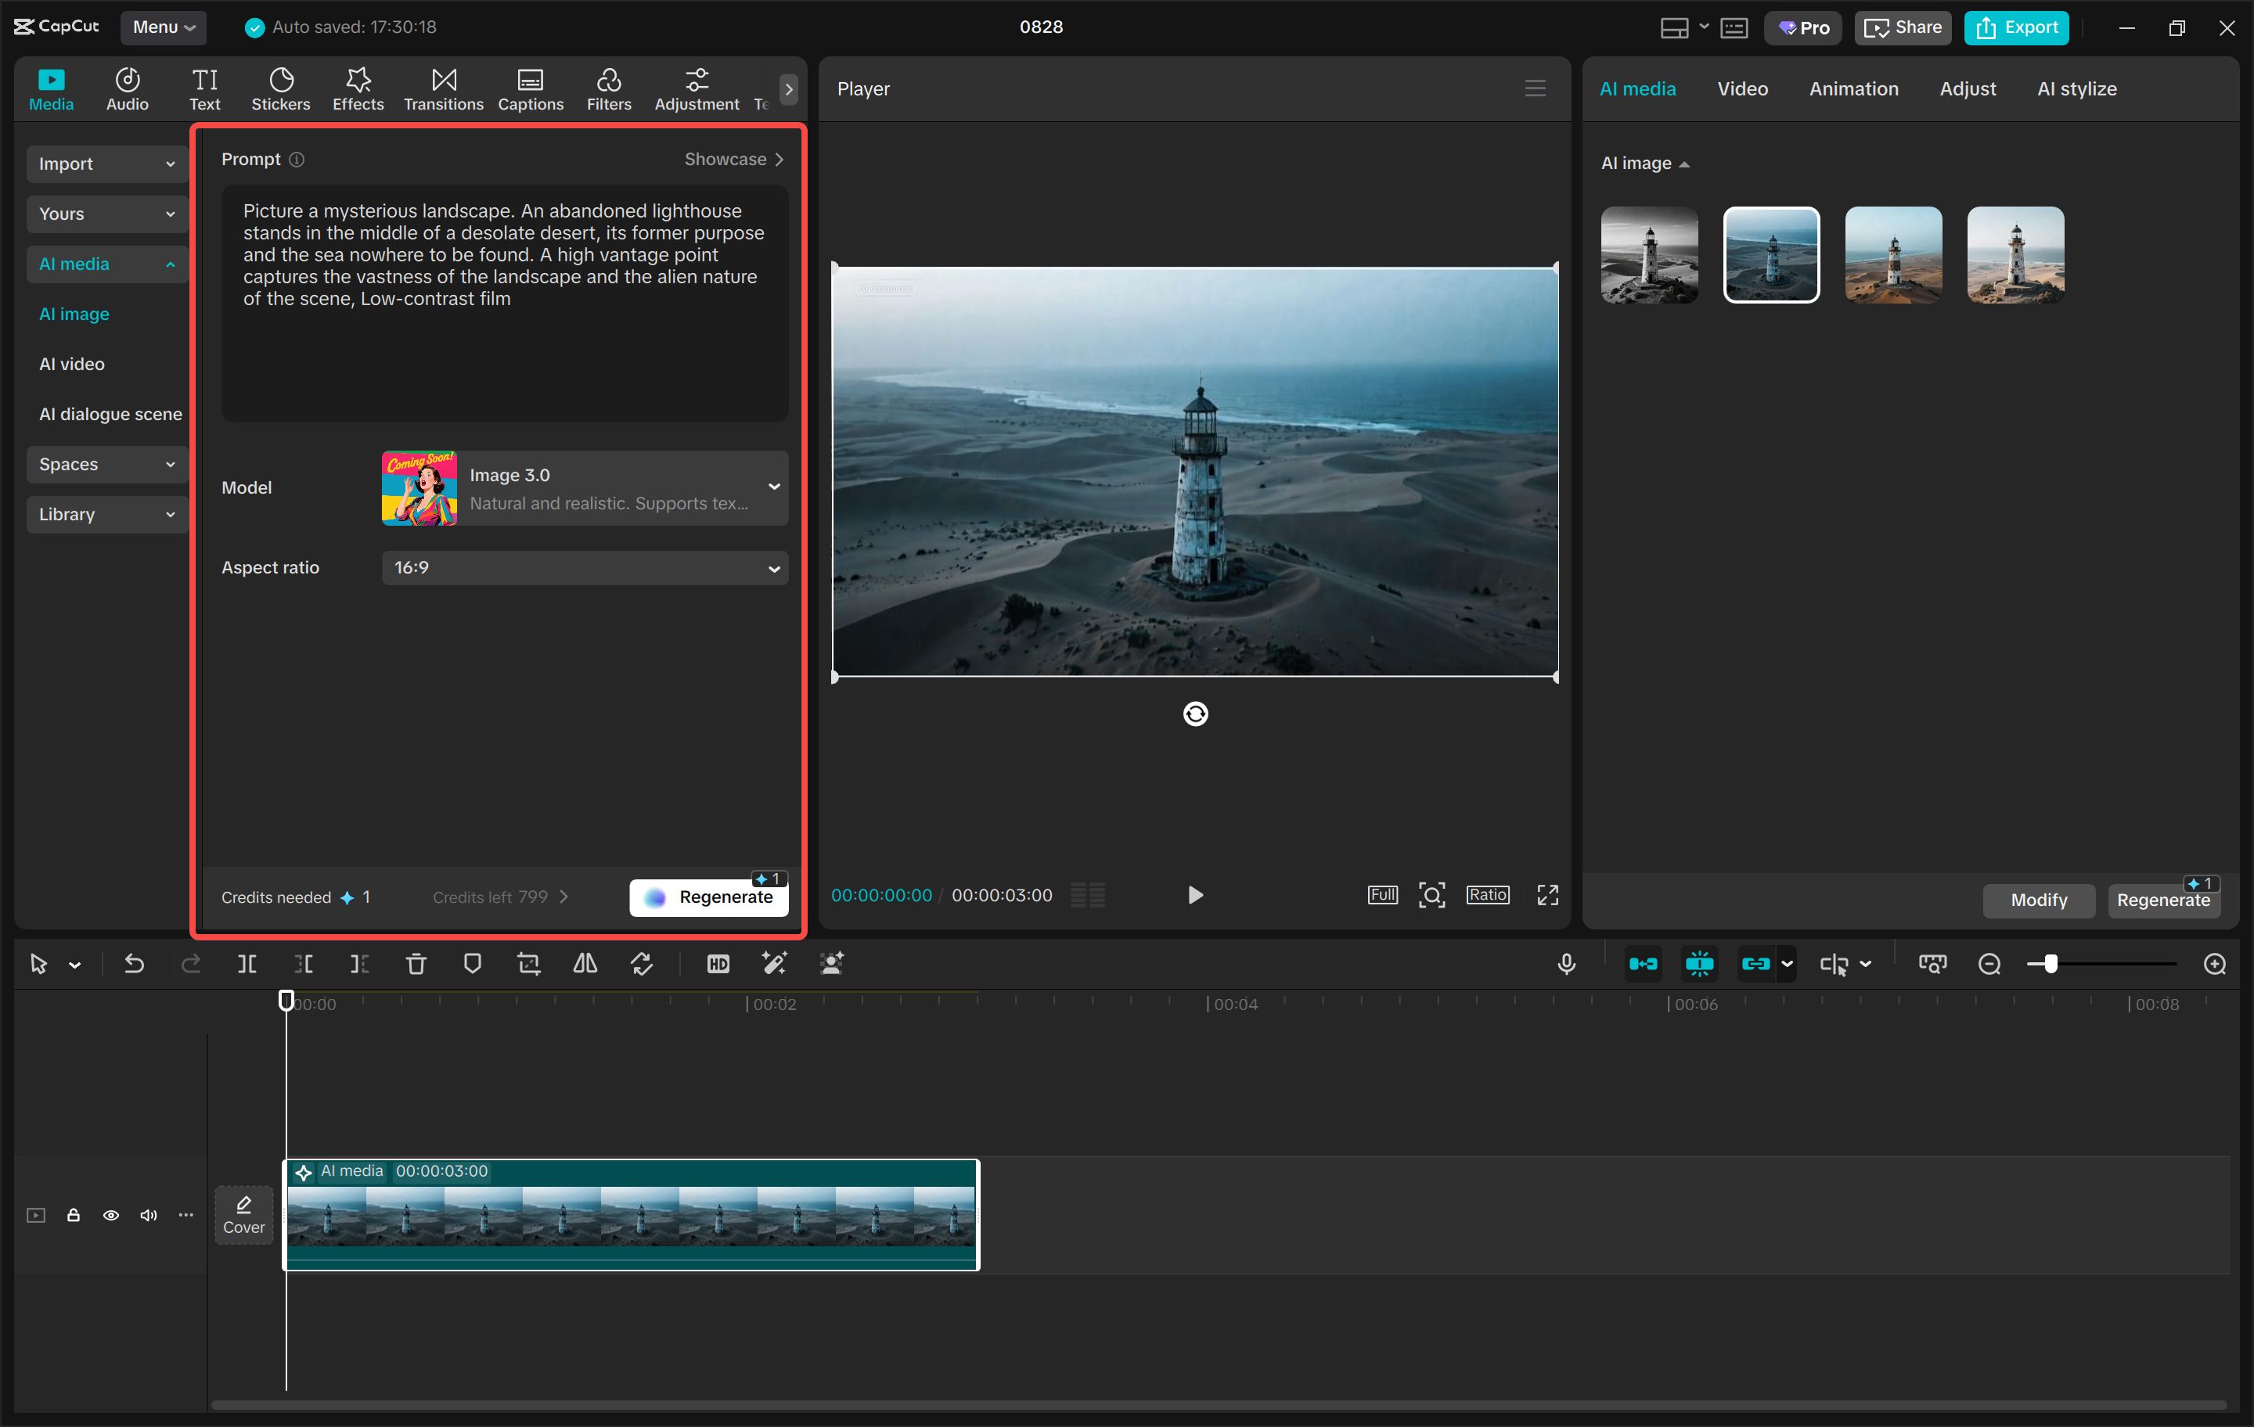
Task: Select the Split tool in the timeline toolbar
Action: [x=247, y=964]
